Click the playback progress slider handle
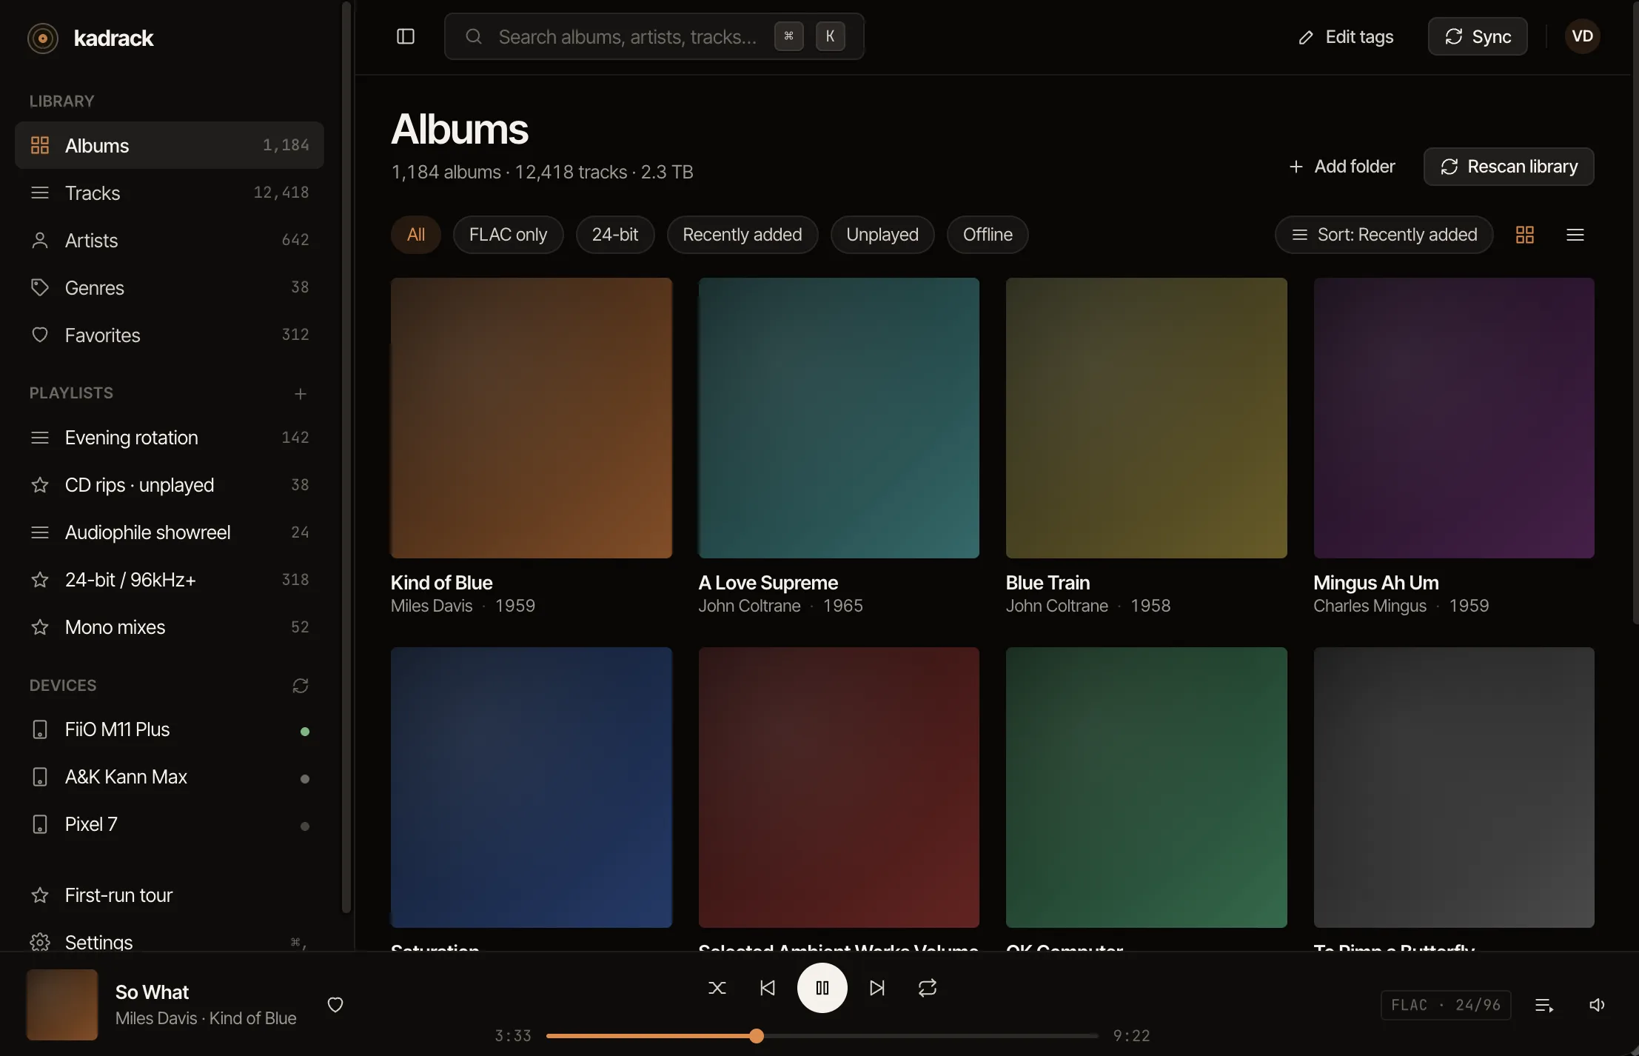Image resolution: width=1639 pixels, height=1056 pixels. click(x=756, y=1036)
